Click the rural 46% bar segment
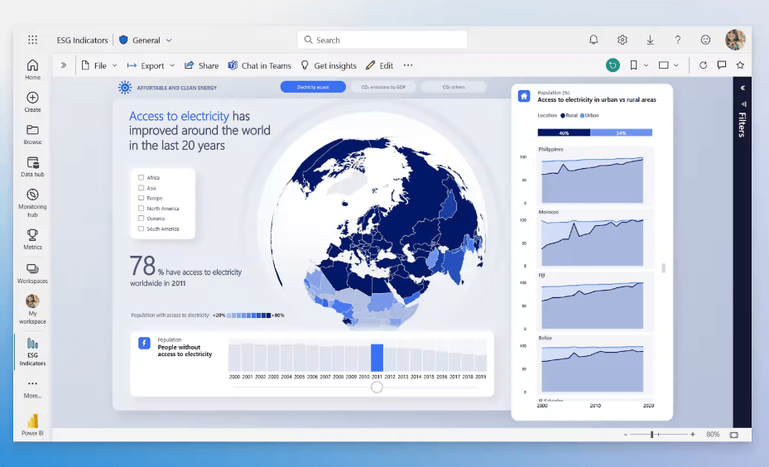 click(564, 132)
